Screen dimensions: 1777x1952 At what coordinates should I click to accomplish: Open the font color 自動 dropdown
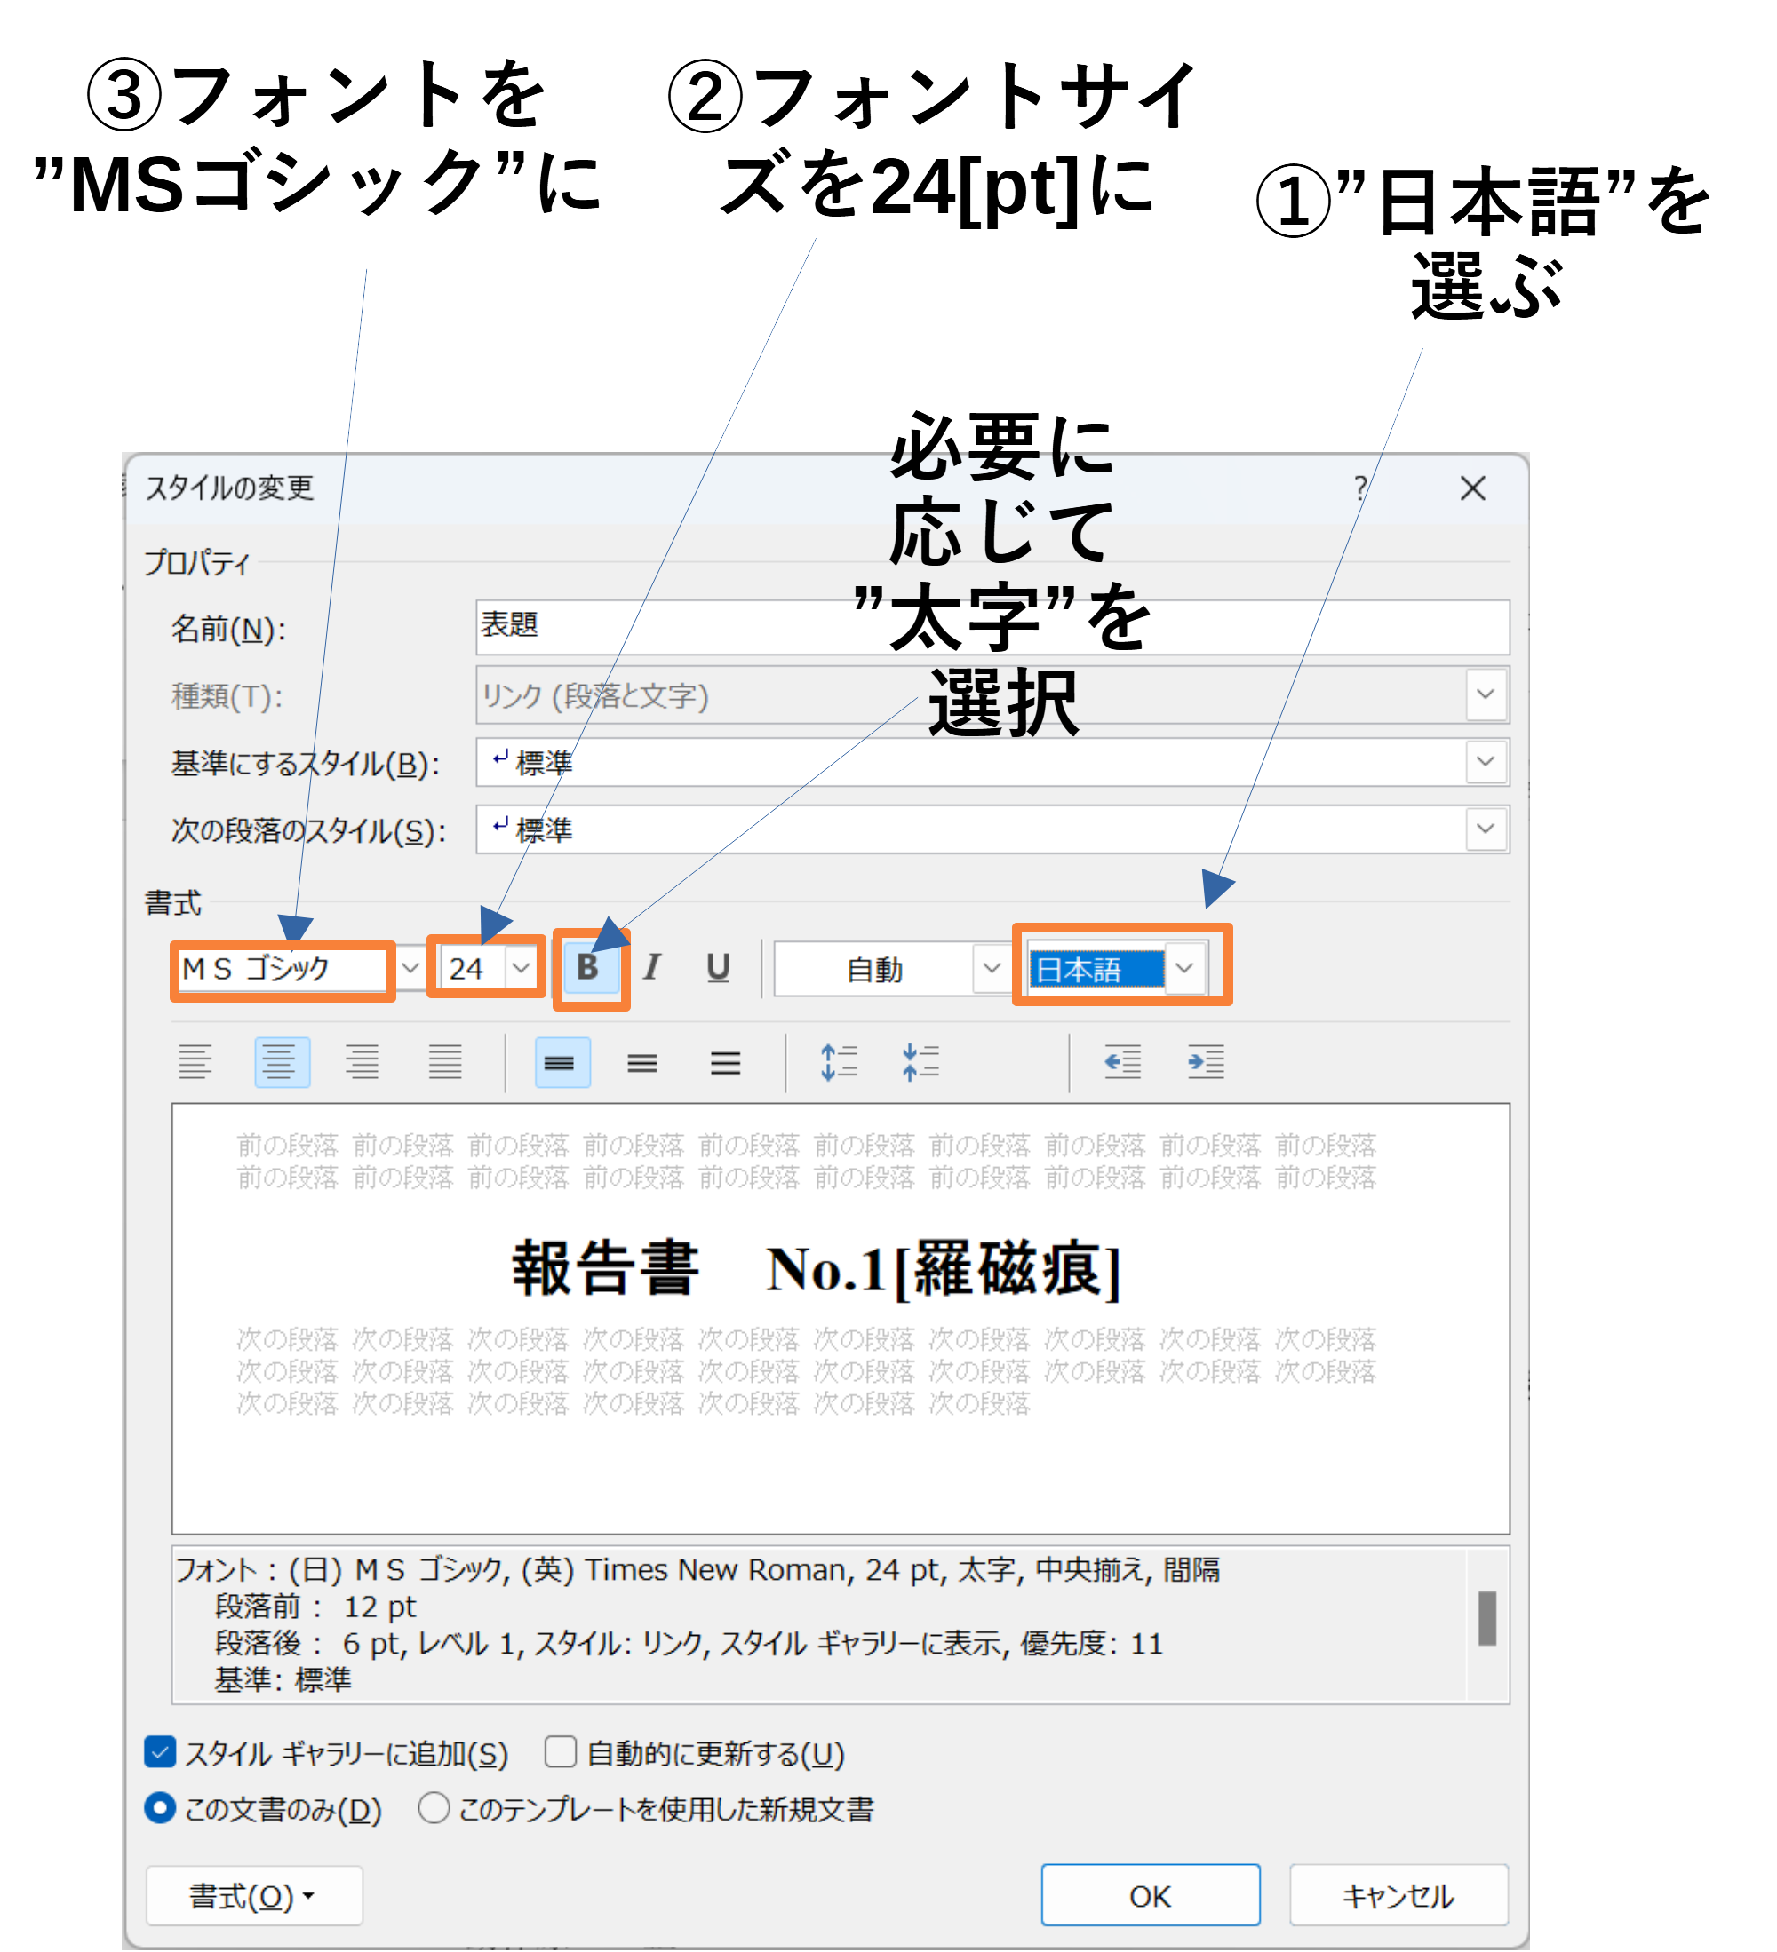[x=992, y=969]
